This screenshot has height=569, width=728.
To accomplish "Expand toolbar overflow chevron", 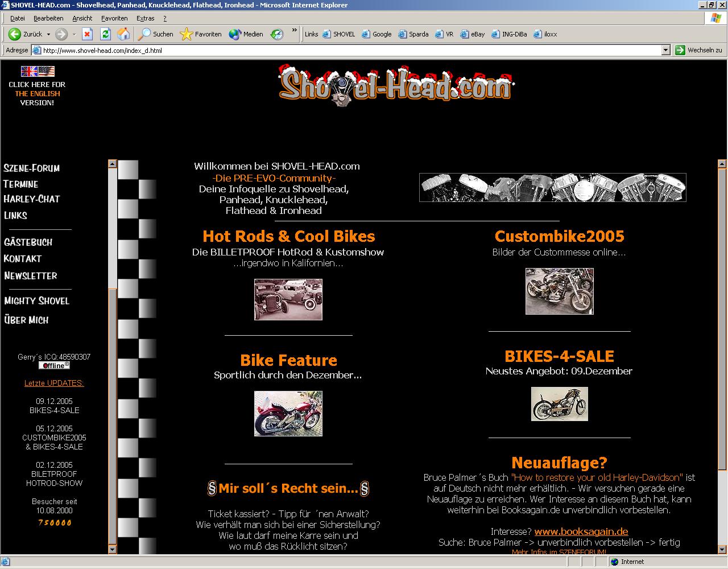I will [x=294, y=31].
